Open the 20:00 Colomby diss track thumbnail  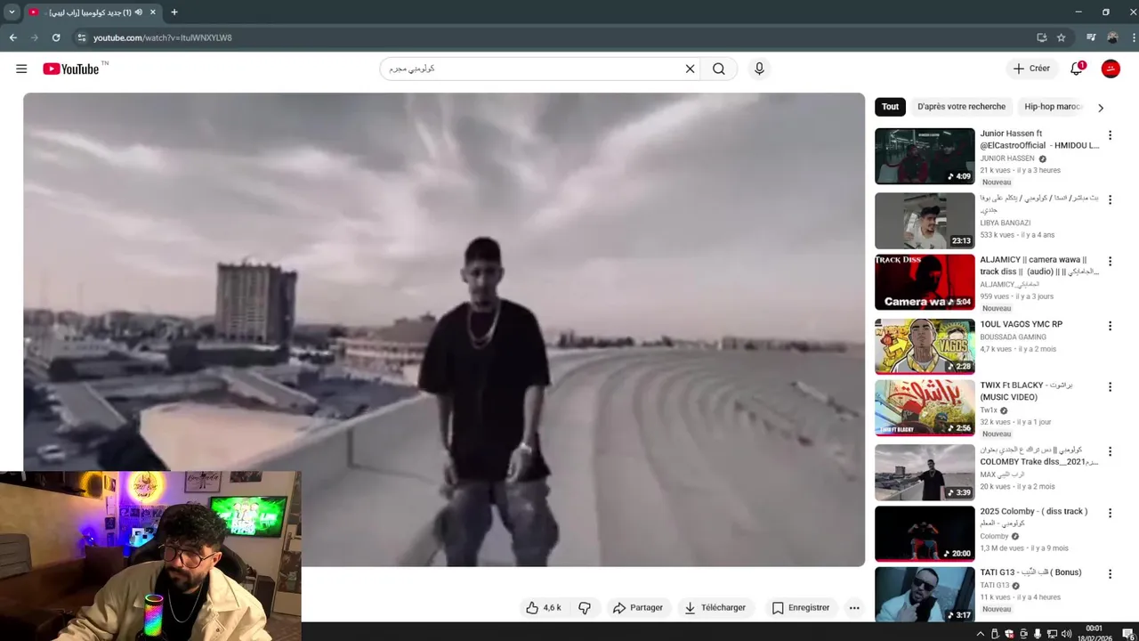(925, 533)
